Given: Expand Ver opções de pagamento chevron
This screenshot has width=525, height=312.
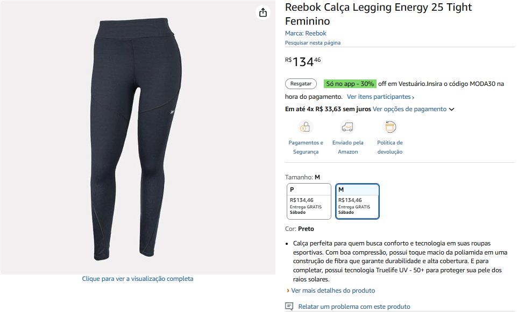Looking at the screenshot, I should point(451,110).
